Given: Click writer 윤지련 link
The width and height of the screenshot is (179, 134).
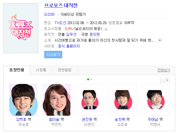Looking at the screenshot, I should 95,34.
